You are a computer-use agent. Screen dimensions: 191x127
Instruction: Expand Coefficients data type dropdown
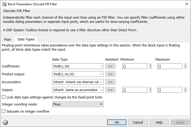pos(101,66)
